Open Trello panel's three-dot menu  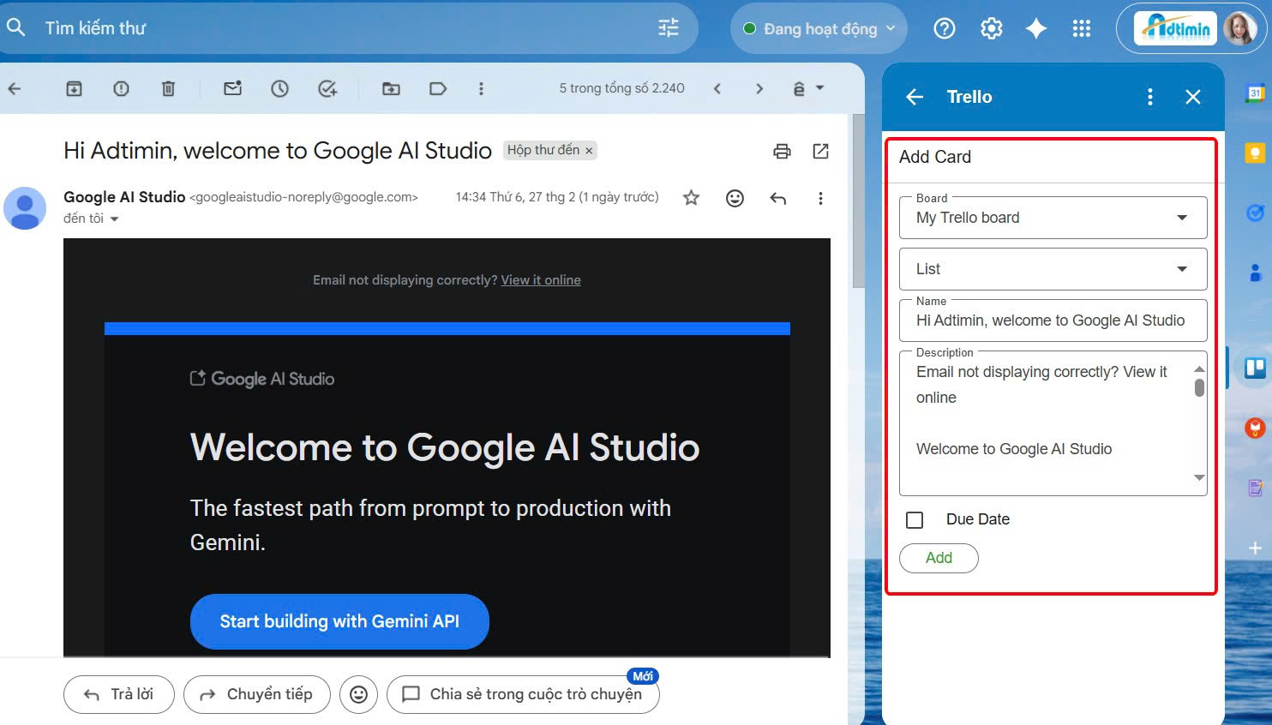point(1150,97)
